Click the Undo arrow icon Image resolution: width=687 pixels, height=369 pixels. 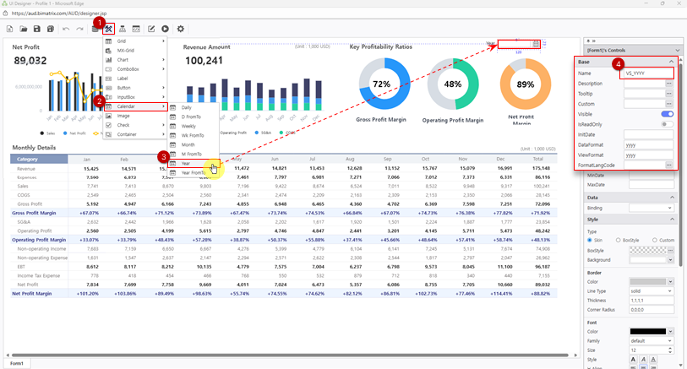click(66, 29)
